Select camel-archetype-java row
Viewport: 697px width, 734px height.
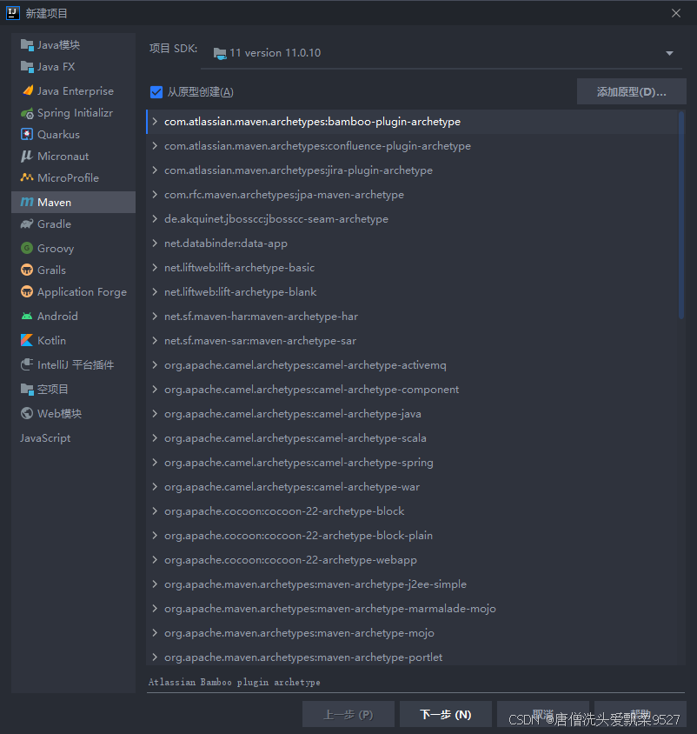point(412,413)
